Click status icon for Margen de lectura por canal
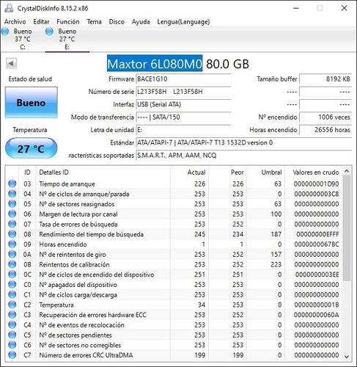The width and height of the screenshot is (357, 367). click(12, 214)
